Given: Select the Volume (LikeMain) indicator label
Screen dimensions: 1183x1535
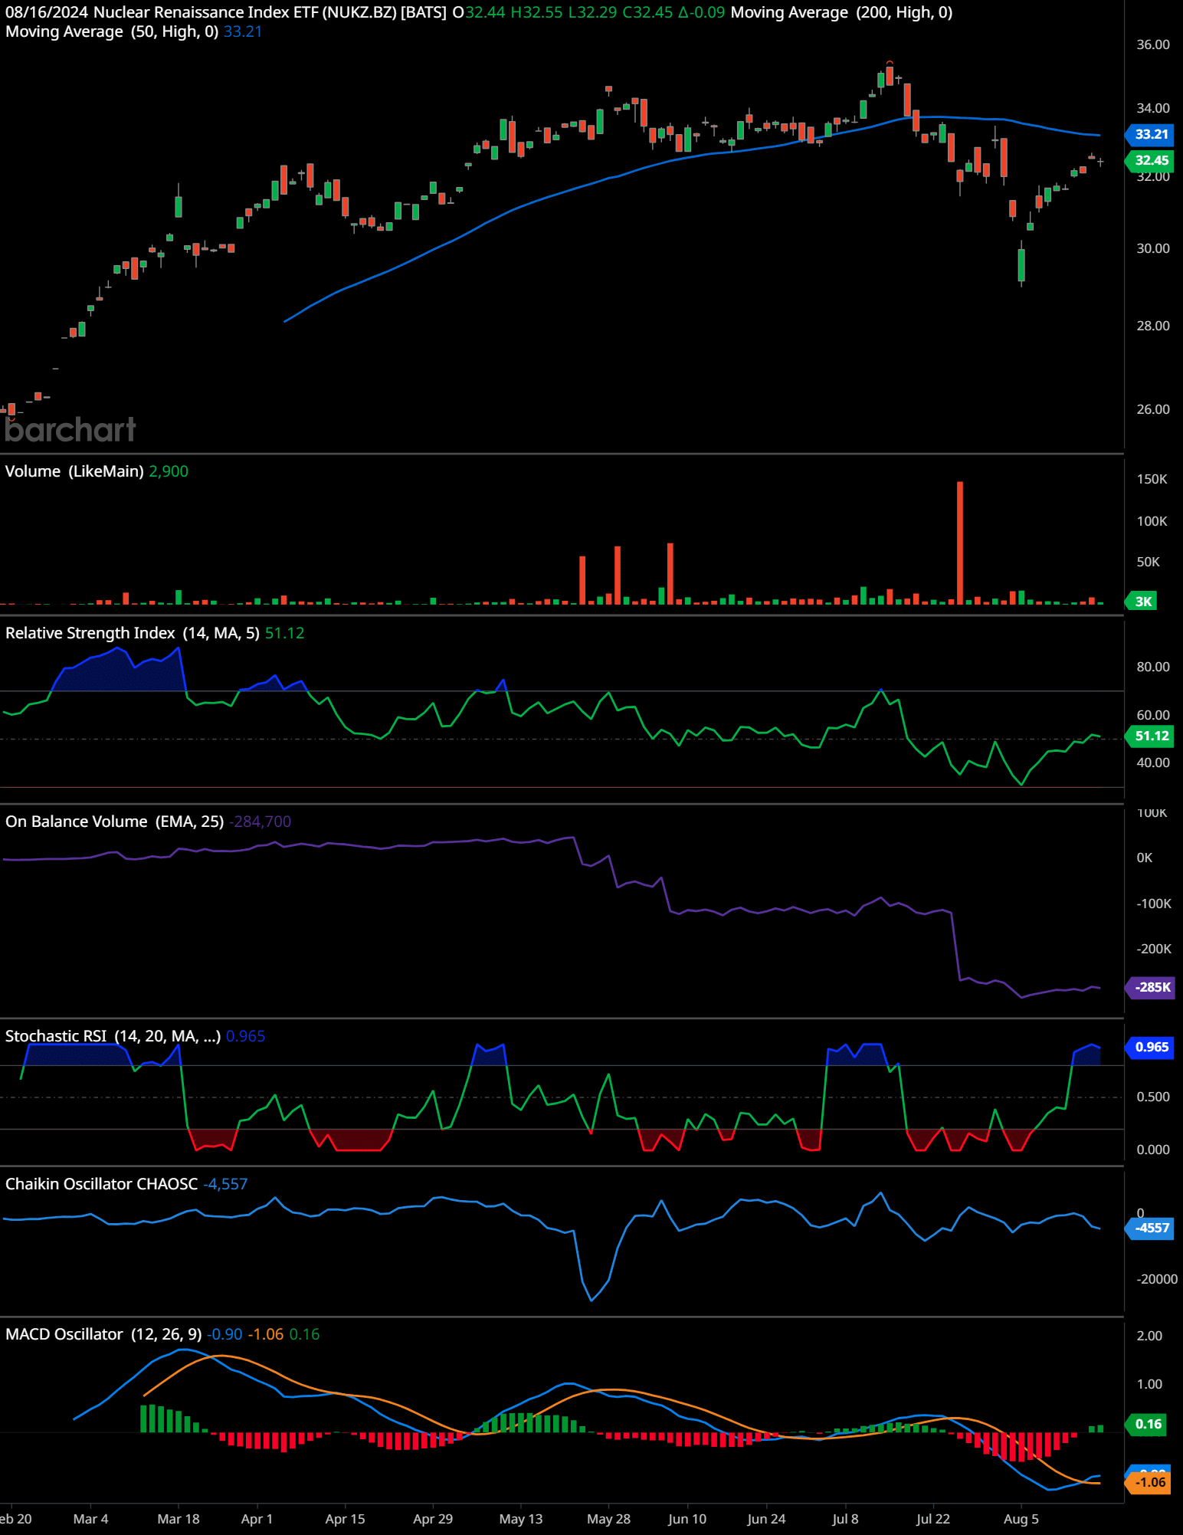Looking at the screenshot, I should (74, 471).
